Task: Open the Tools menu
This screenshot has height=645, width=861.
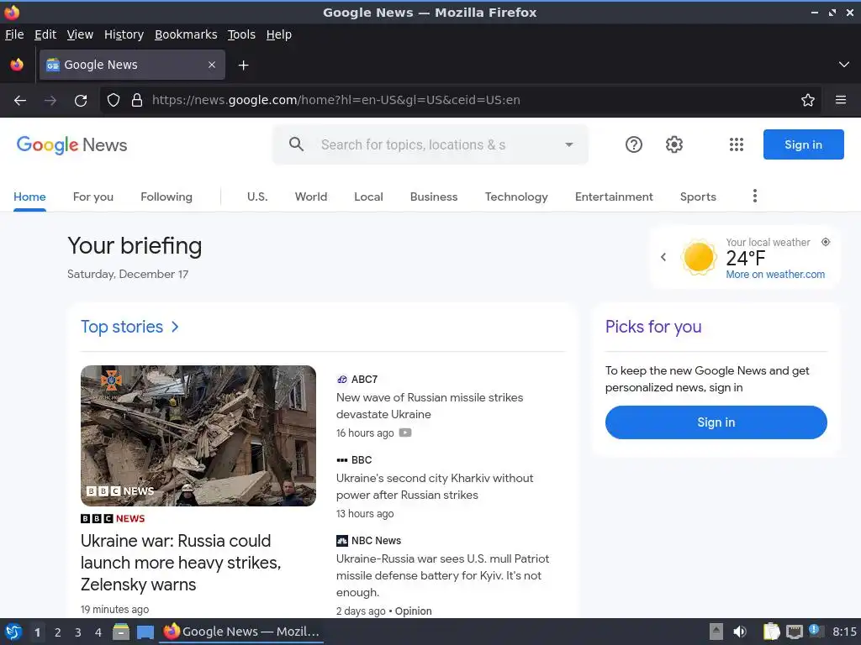Action: click(x=241, y=34)
